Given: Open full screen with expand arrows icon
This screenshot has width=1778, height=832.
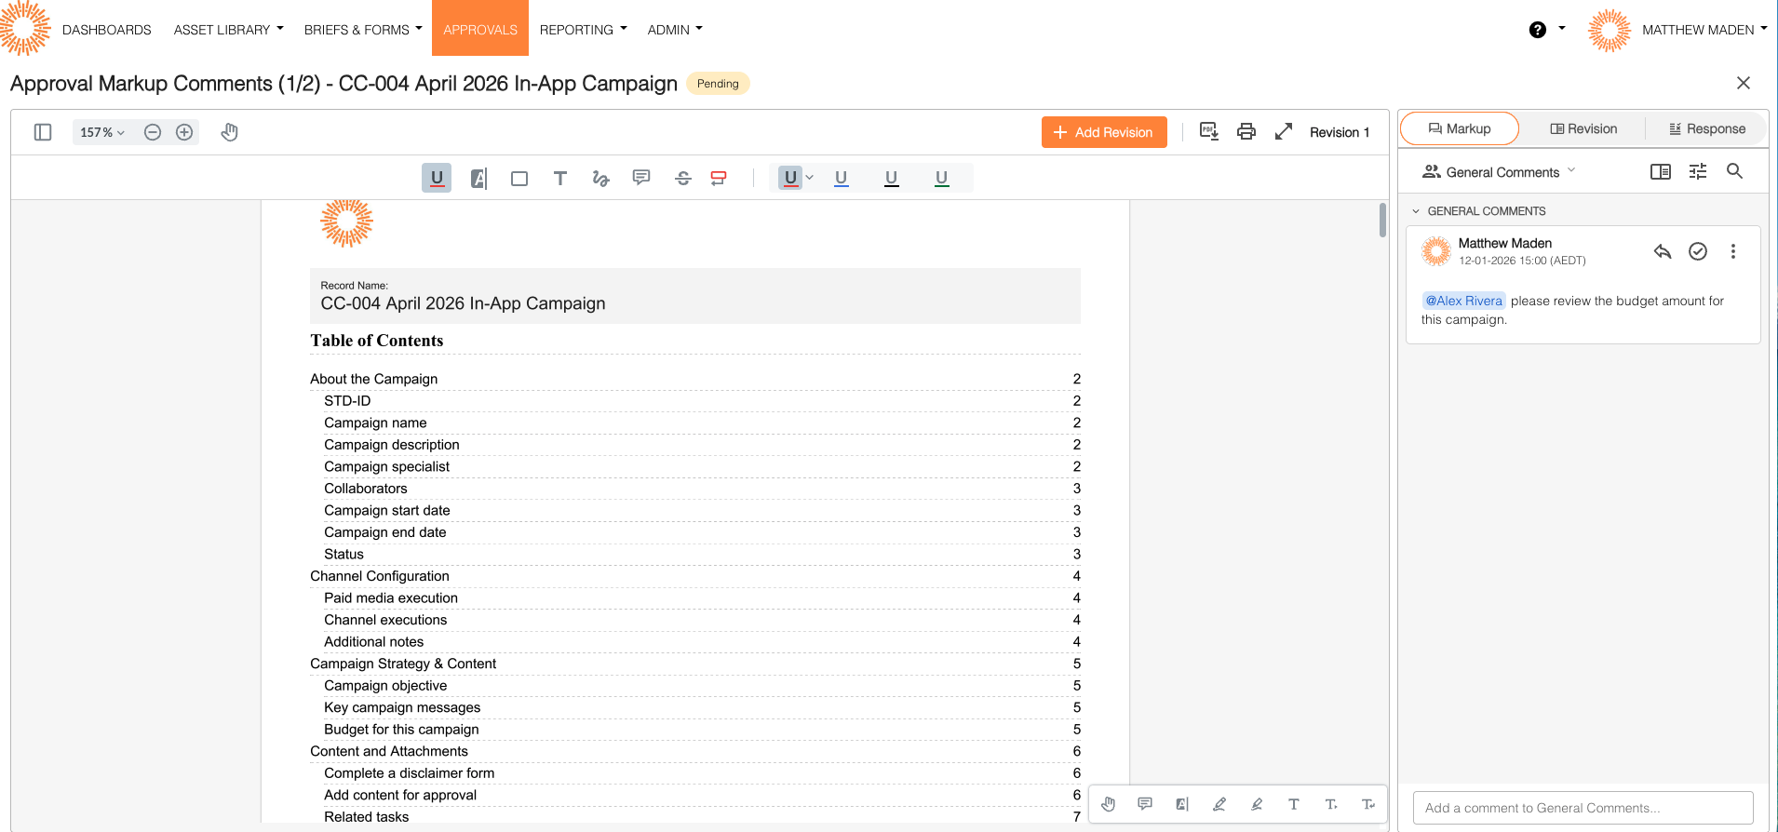Looking at the screenshot, I should click(1284, 132).
